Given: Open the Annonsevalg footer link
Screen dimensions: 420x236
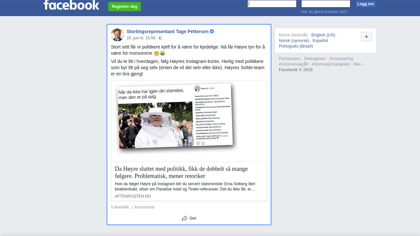Looking at the screenshot, I should tap(291, 64).
